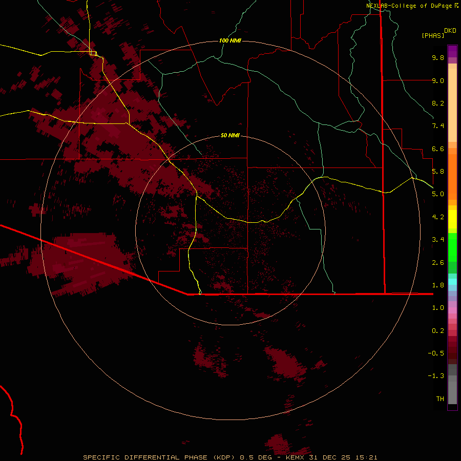The width and height of the screenshot is (461, 461).
Task: Click the -1.3 legend value
Action: 436,376
